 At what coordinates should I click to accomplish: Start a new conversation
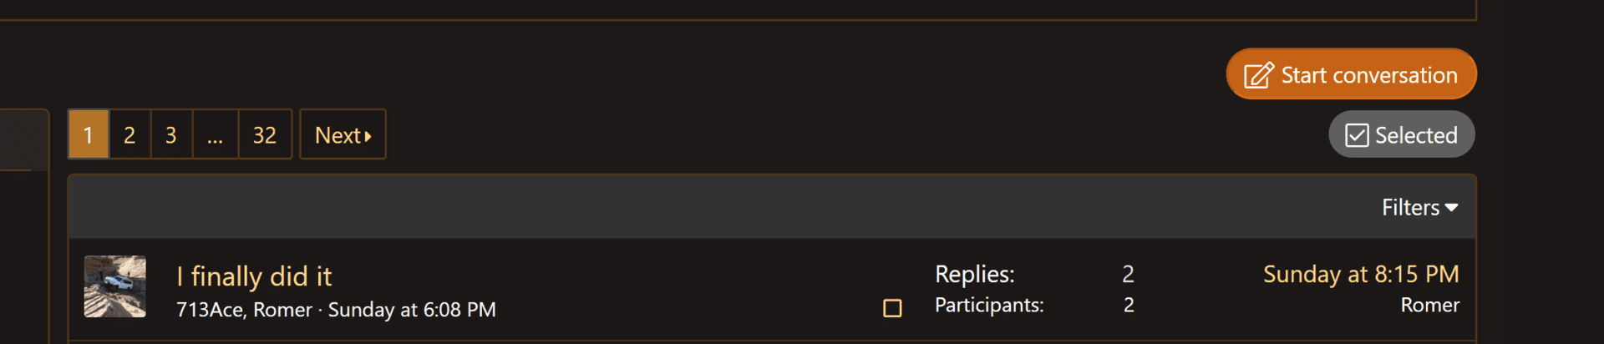[1351, 74]
